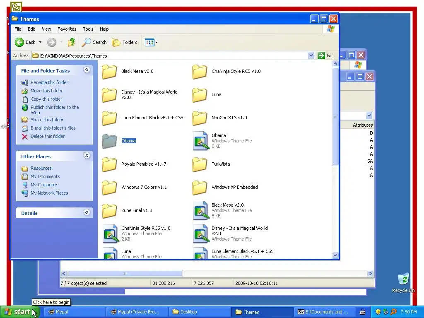This screenshot has height=318, width=424.
Task: Click the Up one level folder icon
Action: pos(71,42)
